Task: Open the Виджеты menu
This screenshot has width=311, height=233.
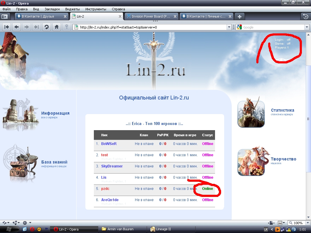Action: click(x=72, y=9)
